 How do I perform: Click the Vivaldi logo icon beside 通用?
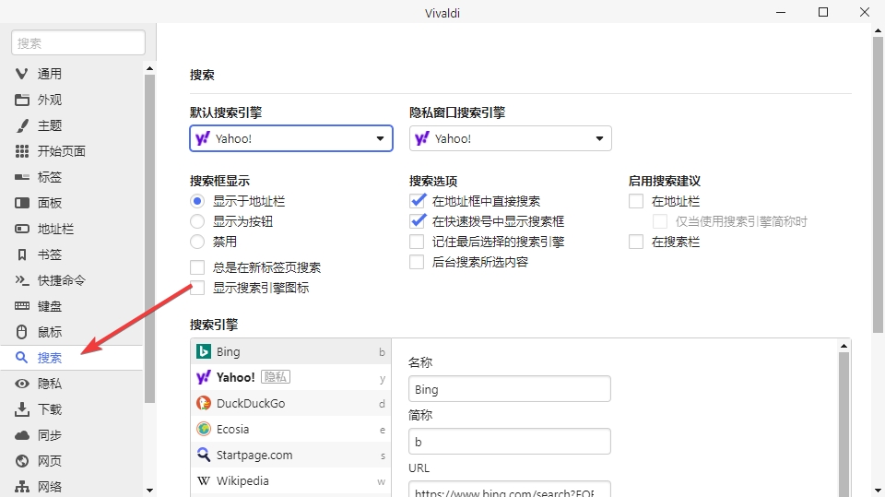(x=21, y=74)
